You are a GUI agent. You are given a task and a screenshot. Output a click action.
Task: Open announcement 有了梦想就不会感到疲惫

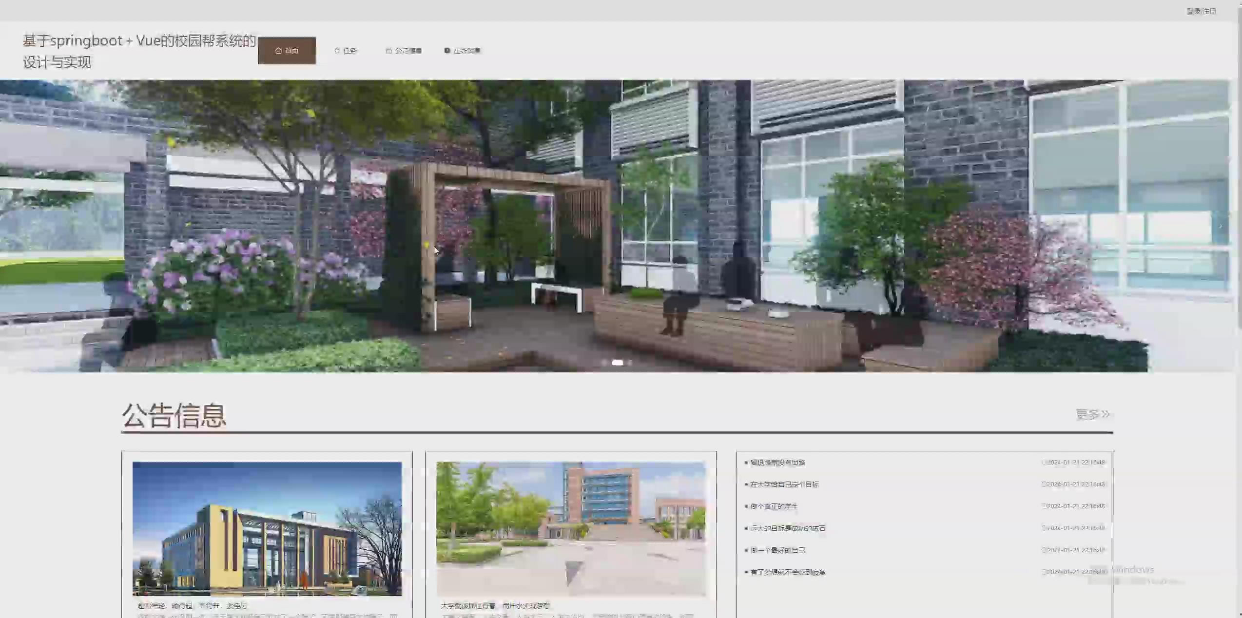coord(788,572)
